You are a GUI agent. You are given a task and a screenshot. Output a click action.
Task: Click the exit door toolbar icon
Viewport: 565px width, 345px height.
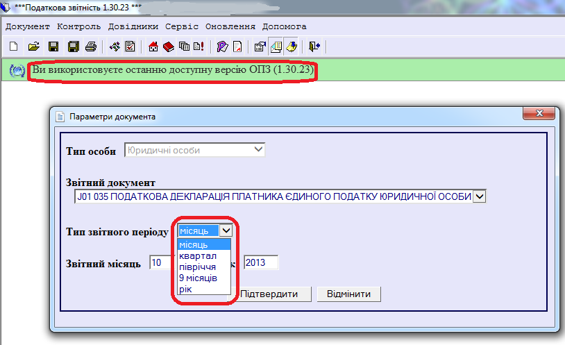[x=314, y=47]
